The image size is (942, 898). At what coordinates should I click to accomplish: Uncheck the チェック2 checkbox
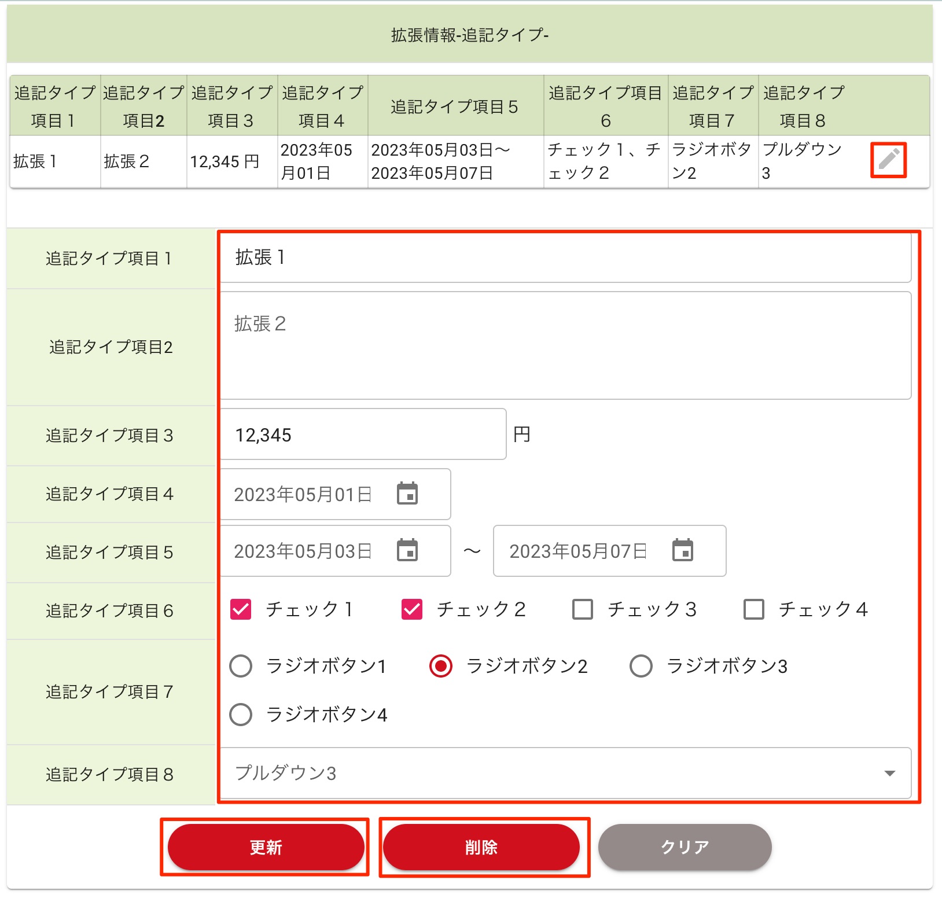tap(412, 609)
